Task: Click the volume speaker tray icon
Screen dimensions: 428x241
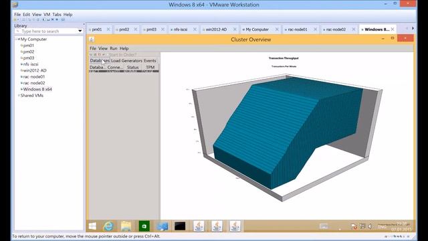Action: (370, 226)
